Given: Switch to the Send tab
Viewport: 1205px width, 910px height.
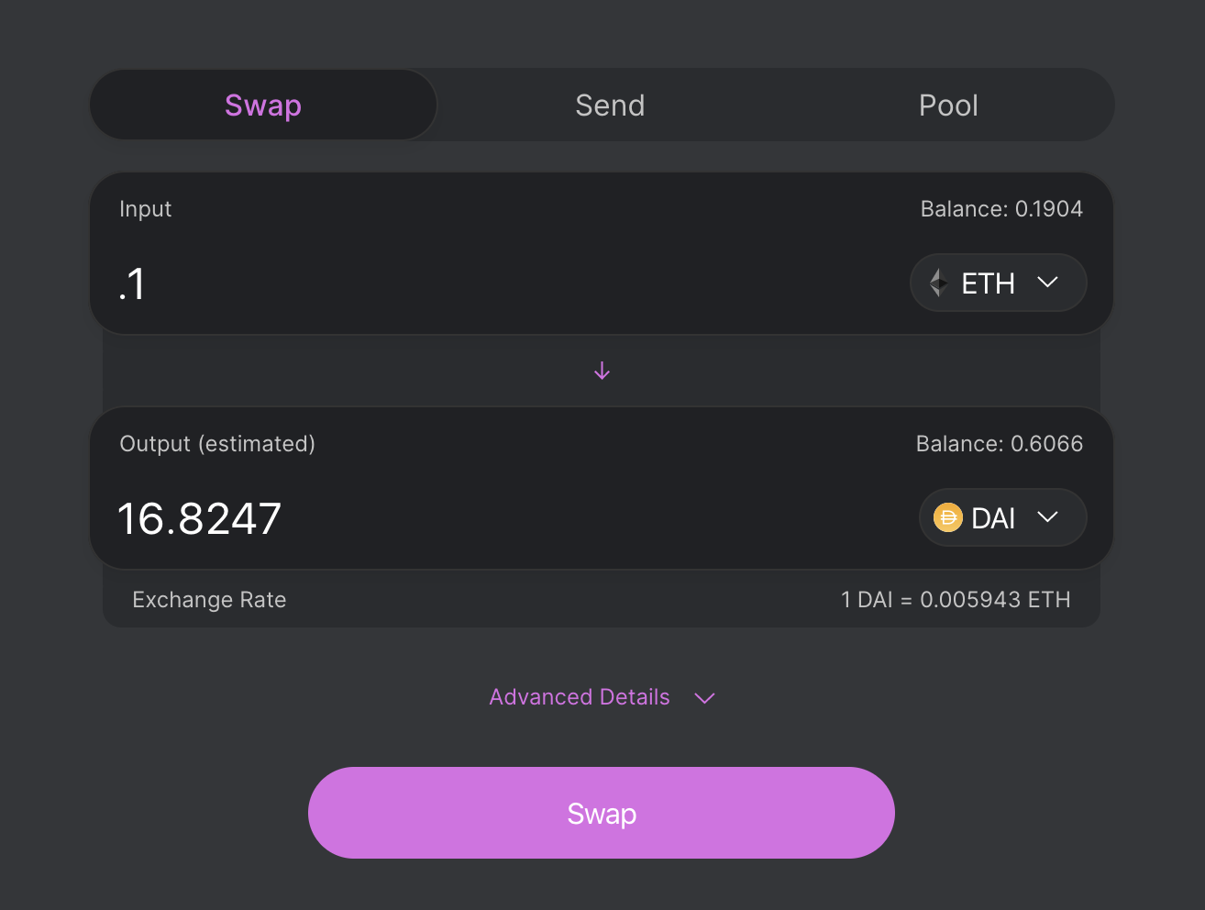Looking at the screenshot, I should tap(610, 105).
